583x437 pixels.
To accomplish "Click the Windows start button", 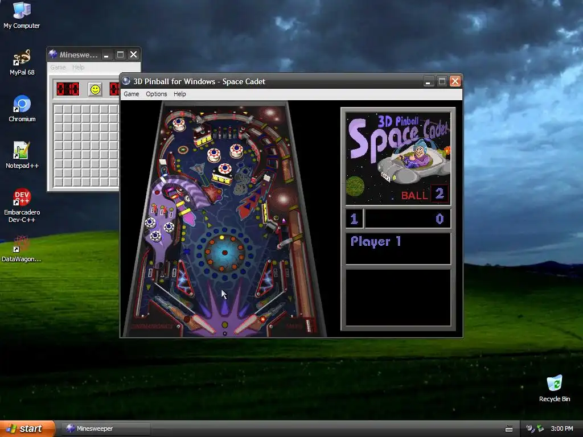I will 27,428.
